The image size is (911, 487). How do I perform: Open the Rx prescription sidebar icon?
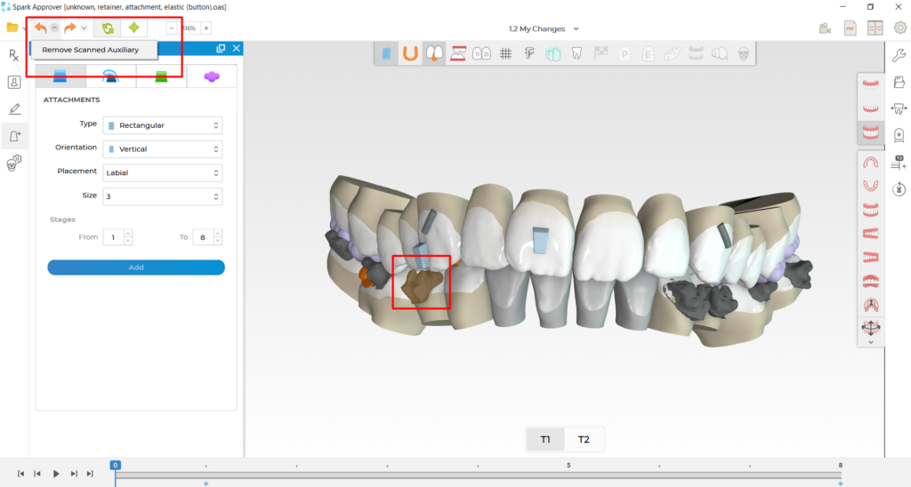coord(14,55)
